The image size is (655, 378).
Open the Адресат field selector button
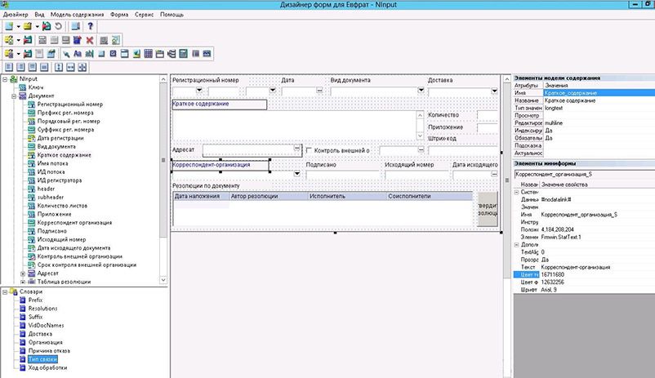(296, 149)
